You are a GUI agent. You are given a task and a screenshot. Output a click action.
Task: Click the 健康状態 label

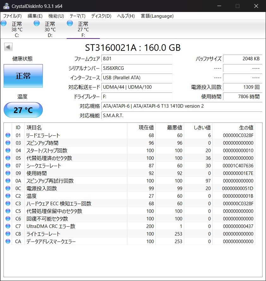click(22, 59)
